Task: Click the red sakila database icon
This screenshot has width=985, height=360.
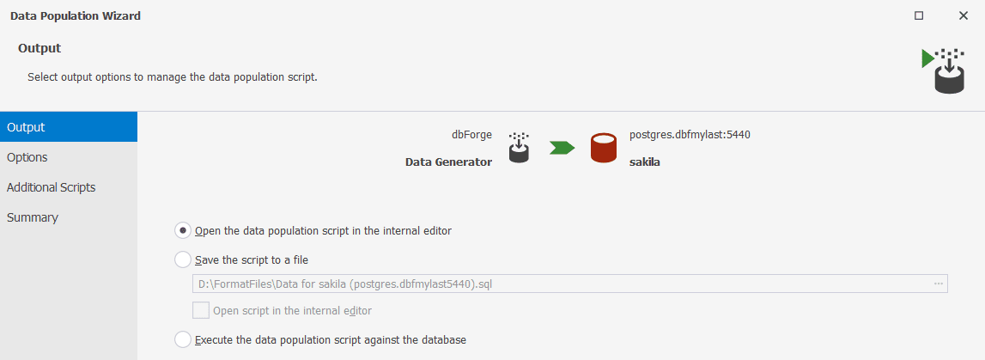Action: click(604, 148)
